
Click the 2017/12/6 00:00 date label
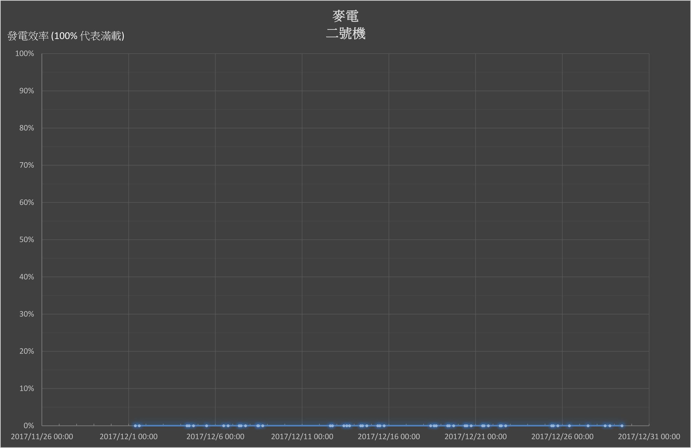click(215, 437)
